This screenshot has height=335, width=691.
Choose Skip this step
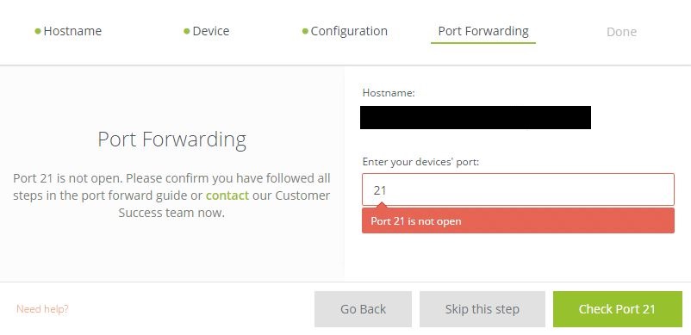(482, 309)
